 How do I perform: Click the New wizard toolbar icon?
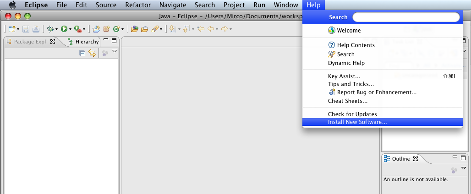point(11,29)
